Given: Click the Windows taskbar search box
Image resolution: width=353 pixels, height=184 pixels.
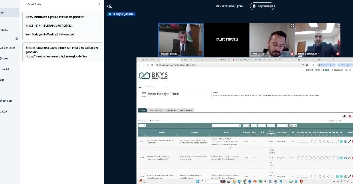Looking at the screenshot, I should [x=214, y=182].
